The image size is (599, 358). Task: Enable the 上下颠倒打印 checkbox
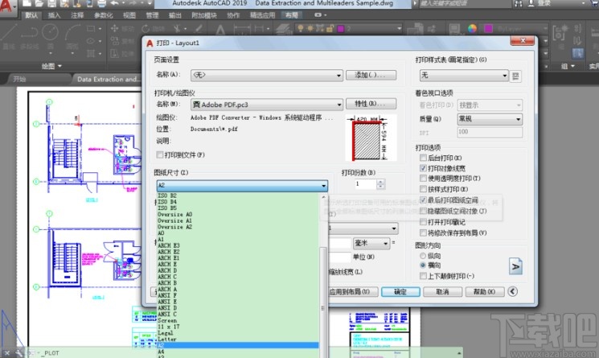[x=423, y=276]
